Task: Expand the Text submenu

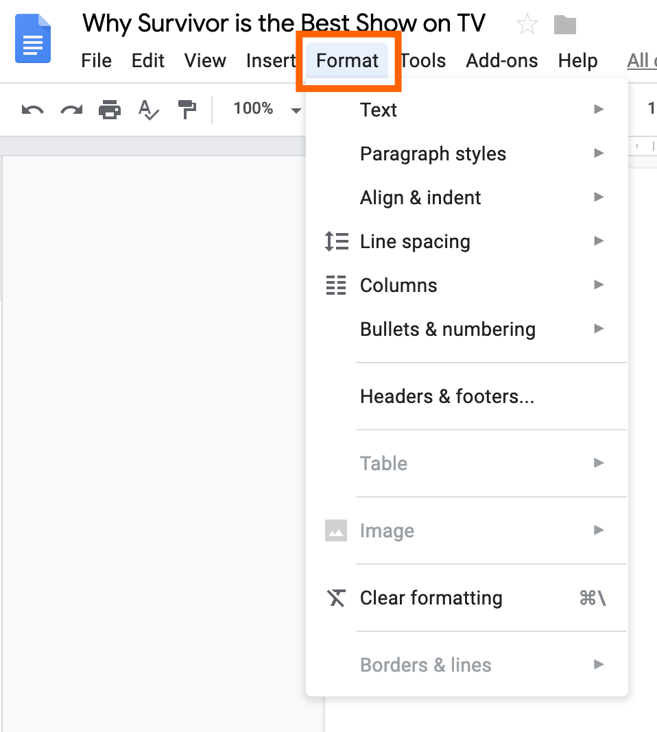Action: (467, 110)
